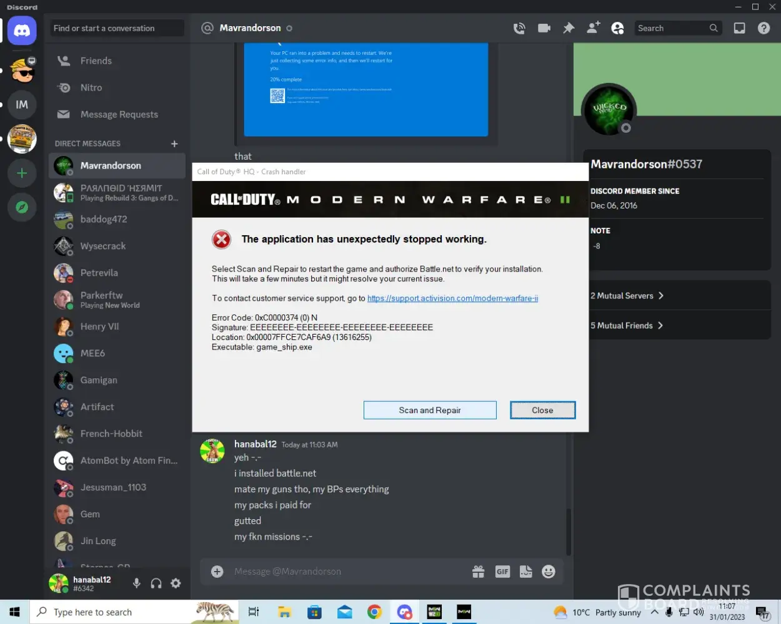The width and height of the screenshot is (781, 624).
Task: Open pinned messages
Action: click(569, 28)
